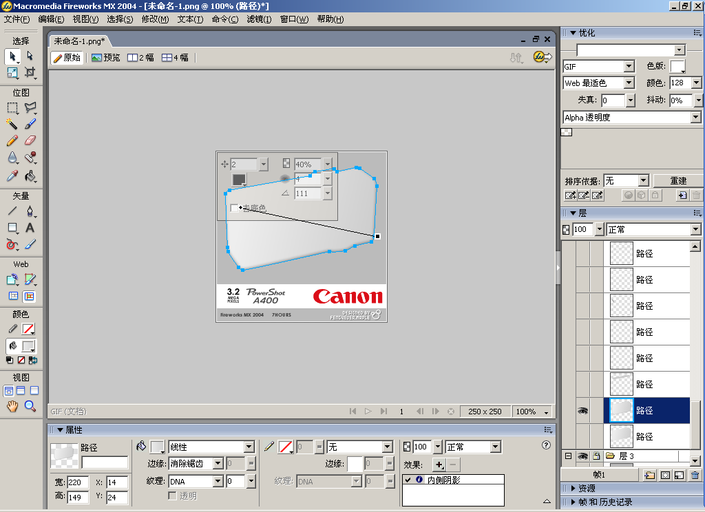This screenshot has height=512, width=705.
Task: Activate the Crop tool
Action: (30, 72)
